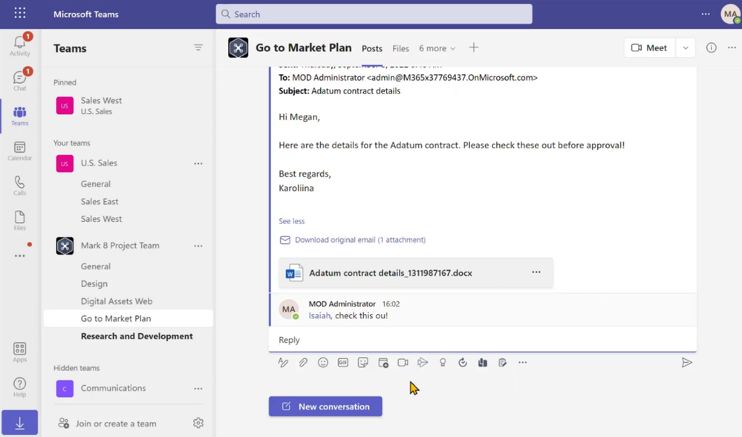This screenshot has width=742, height=437.
Task: Attach a file with paperclip icon
Action: click(x=303, y=363)
